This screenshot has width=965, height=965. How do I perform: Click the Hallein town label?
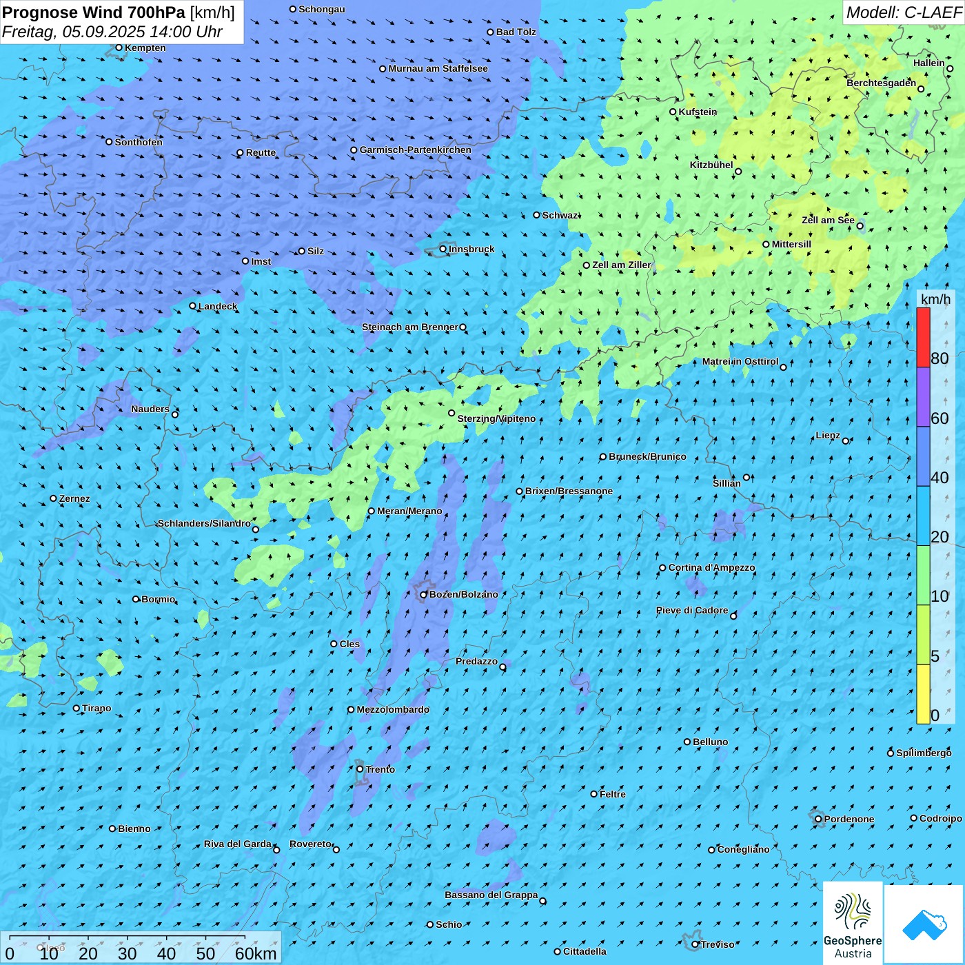click(x=929, y=63)
